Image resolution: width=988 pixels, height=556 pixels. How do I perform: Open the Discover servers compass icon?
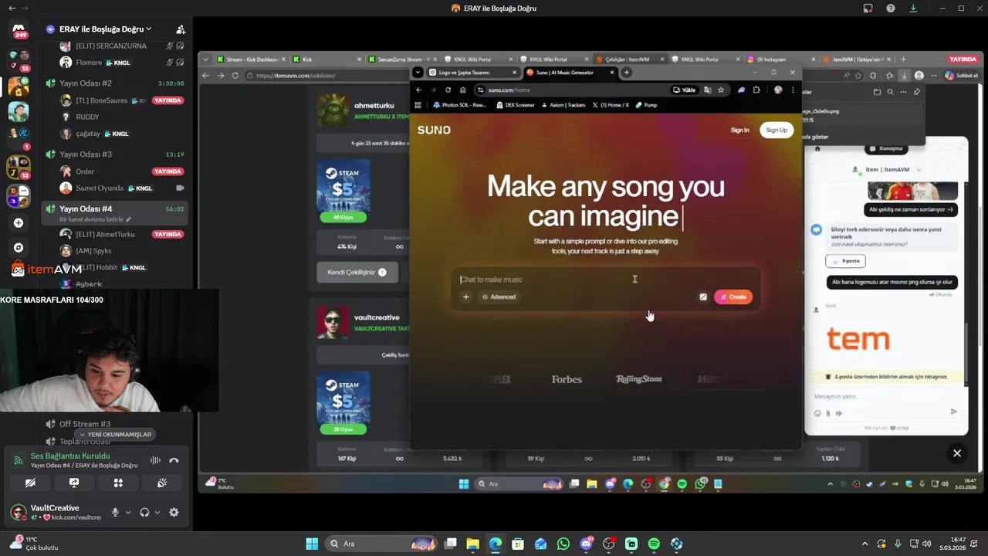coord(19,248)
